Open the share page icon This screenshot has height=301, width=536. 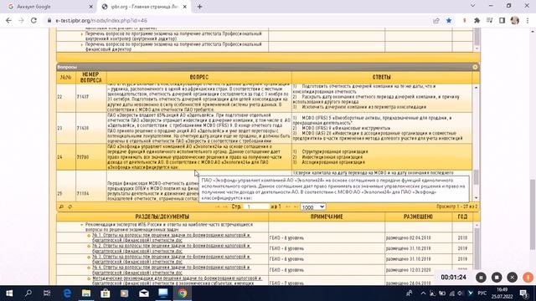tap(435, 20)
